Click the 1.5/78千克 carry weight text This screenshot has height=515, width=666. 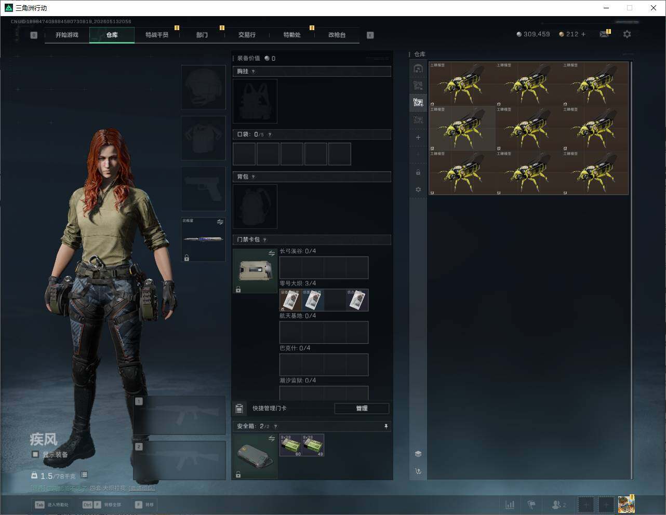[x=58, y=476]
